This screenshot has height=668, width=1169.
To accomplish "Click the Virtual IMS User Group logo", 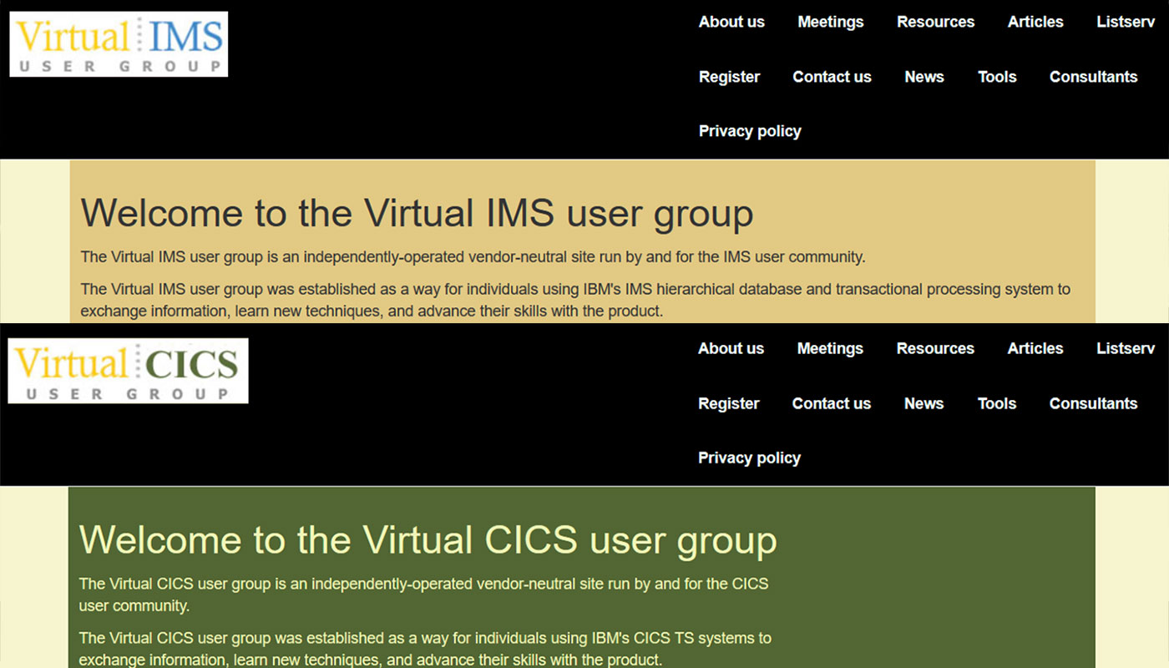I will [x=119, y=44].
